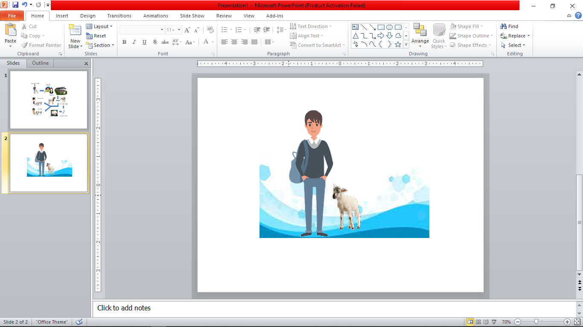Click the Format Painter icon
The height and width of the screenshot is (327, 583).
click(25, 45)
